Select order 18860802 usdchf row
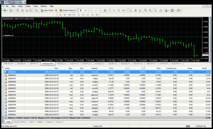This screenshot has width=213, height=129. [107, 85]
